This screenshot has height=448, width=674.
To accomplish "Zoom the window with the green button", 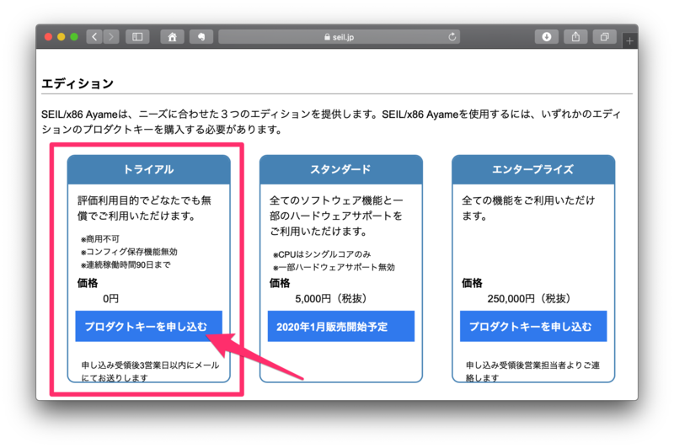I will (74, 37).
